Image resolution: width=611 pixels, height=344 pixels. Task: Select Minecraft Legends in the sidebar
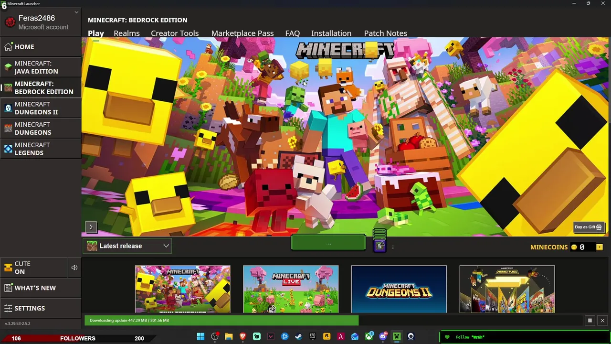point(41,149)
